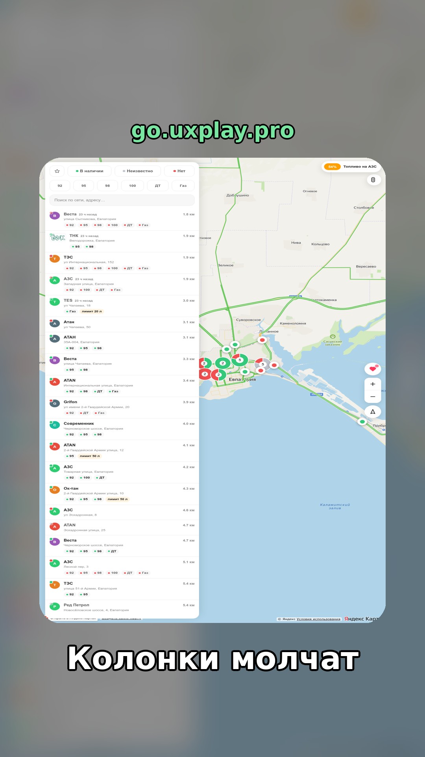The width and height of the screenshot is (425, 757).
Task: Select Веста icon on улица Чапаева
Action: (54, 360)
